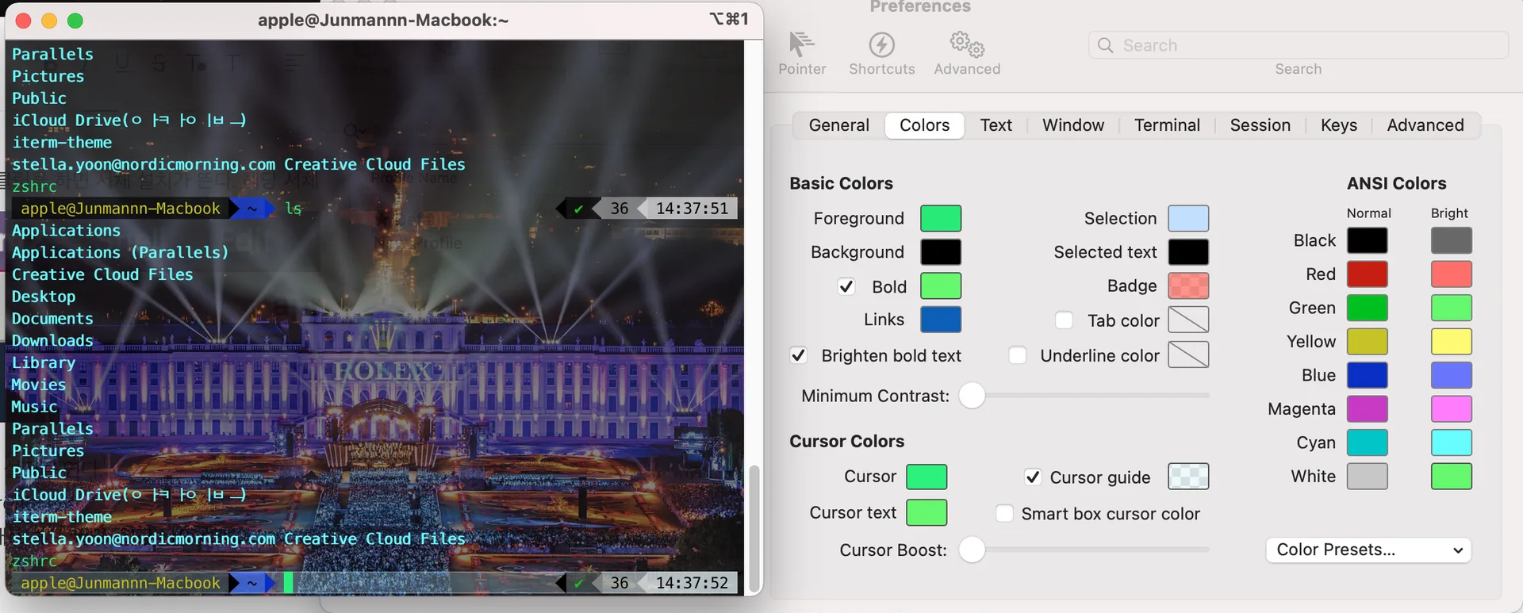Switch to the Keys tab
This screenshot has height=613, width=1523.
click(x=1338, y=125)
